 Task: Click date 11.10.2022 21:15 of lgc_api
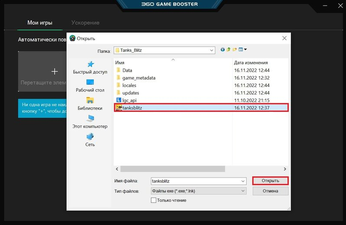[252, 101]
